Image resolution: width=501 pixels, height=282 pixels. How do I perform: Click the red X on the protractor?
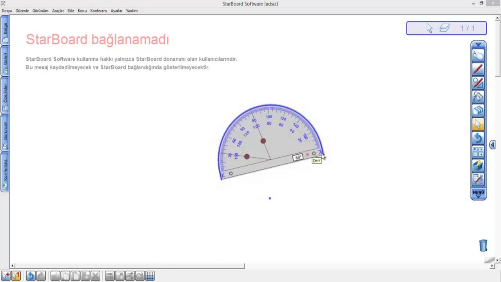[307, 155]
